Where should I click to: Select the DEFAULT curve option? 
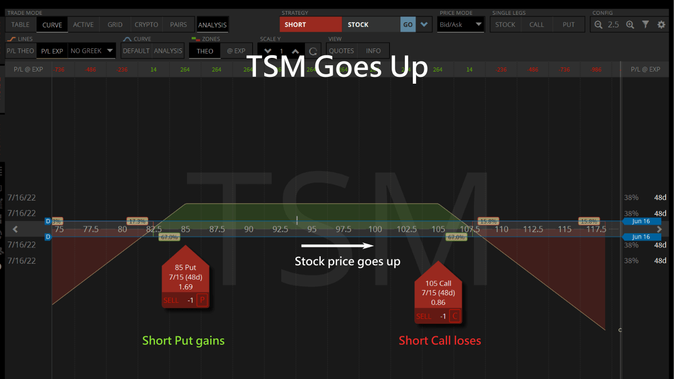coord(136,51)
